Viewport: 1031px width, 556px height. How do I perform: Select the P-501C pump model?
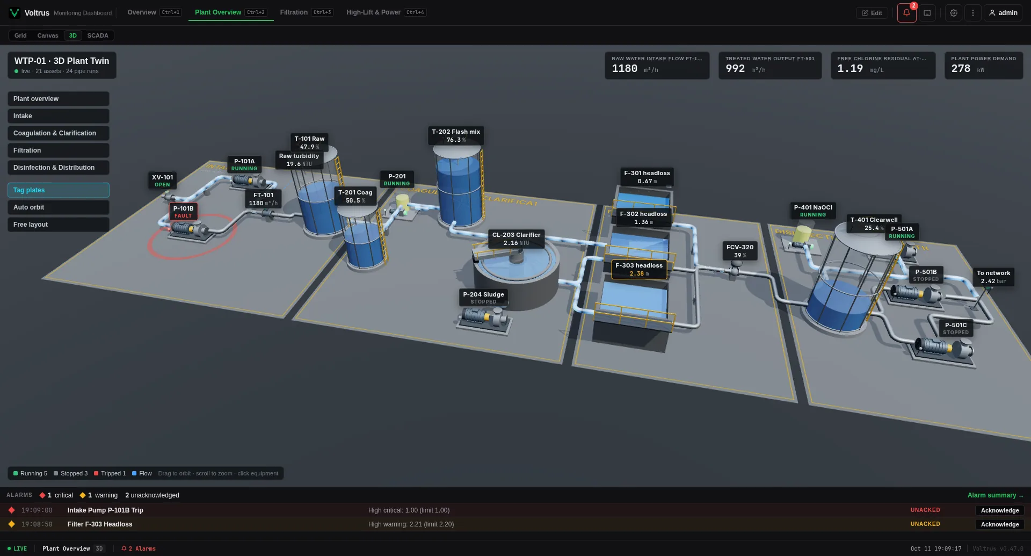[x=944, y=350]
